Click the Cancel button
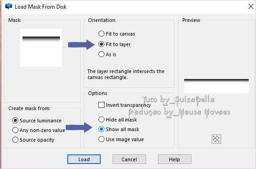This screenshot has height=169, width=256. 129,159
